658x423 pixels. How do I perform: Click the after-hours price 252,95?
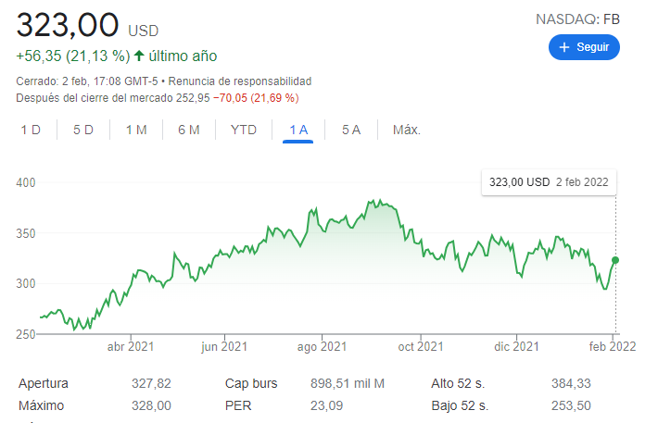pyautogui.click(x=193, y=98)
